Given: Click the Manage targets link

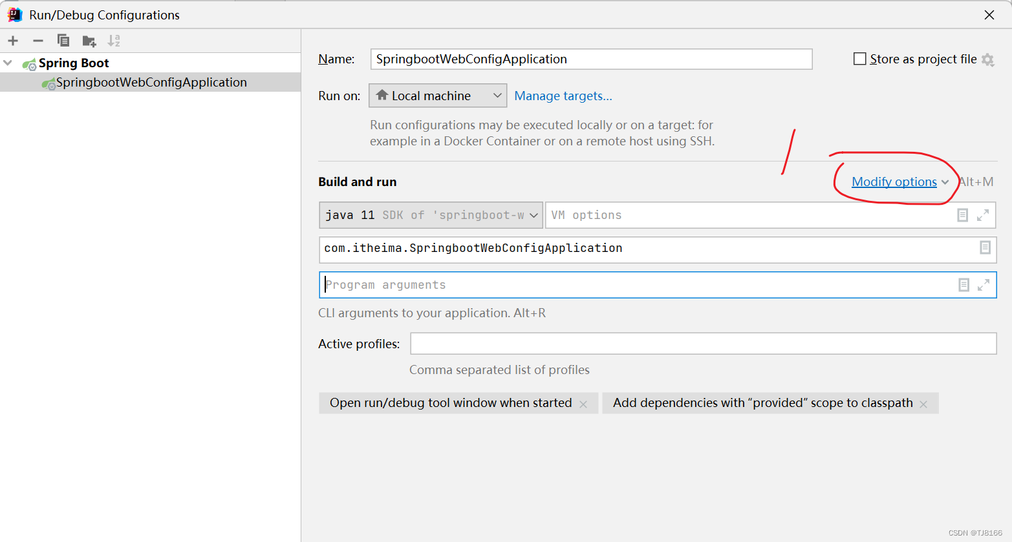Looking at the screenshot, I should pyautogui.click(x=563, y=96).
